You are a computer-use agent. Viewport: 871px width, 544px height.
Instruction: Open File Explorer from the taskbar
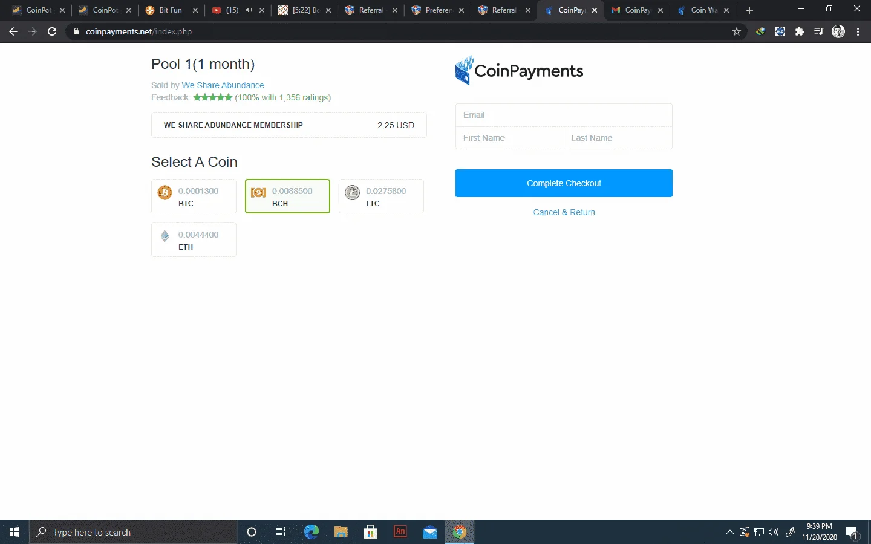[x=341, y=532]
